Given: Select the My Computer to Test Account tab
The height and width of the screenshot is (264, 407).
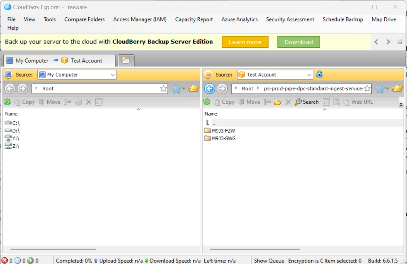Looking at the screenshot, I should (59, 61).
